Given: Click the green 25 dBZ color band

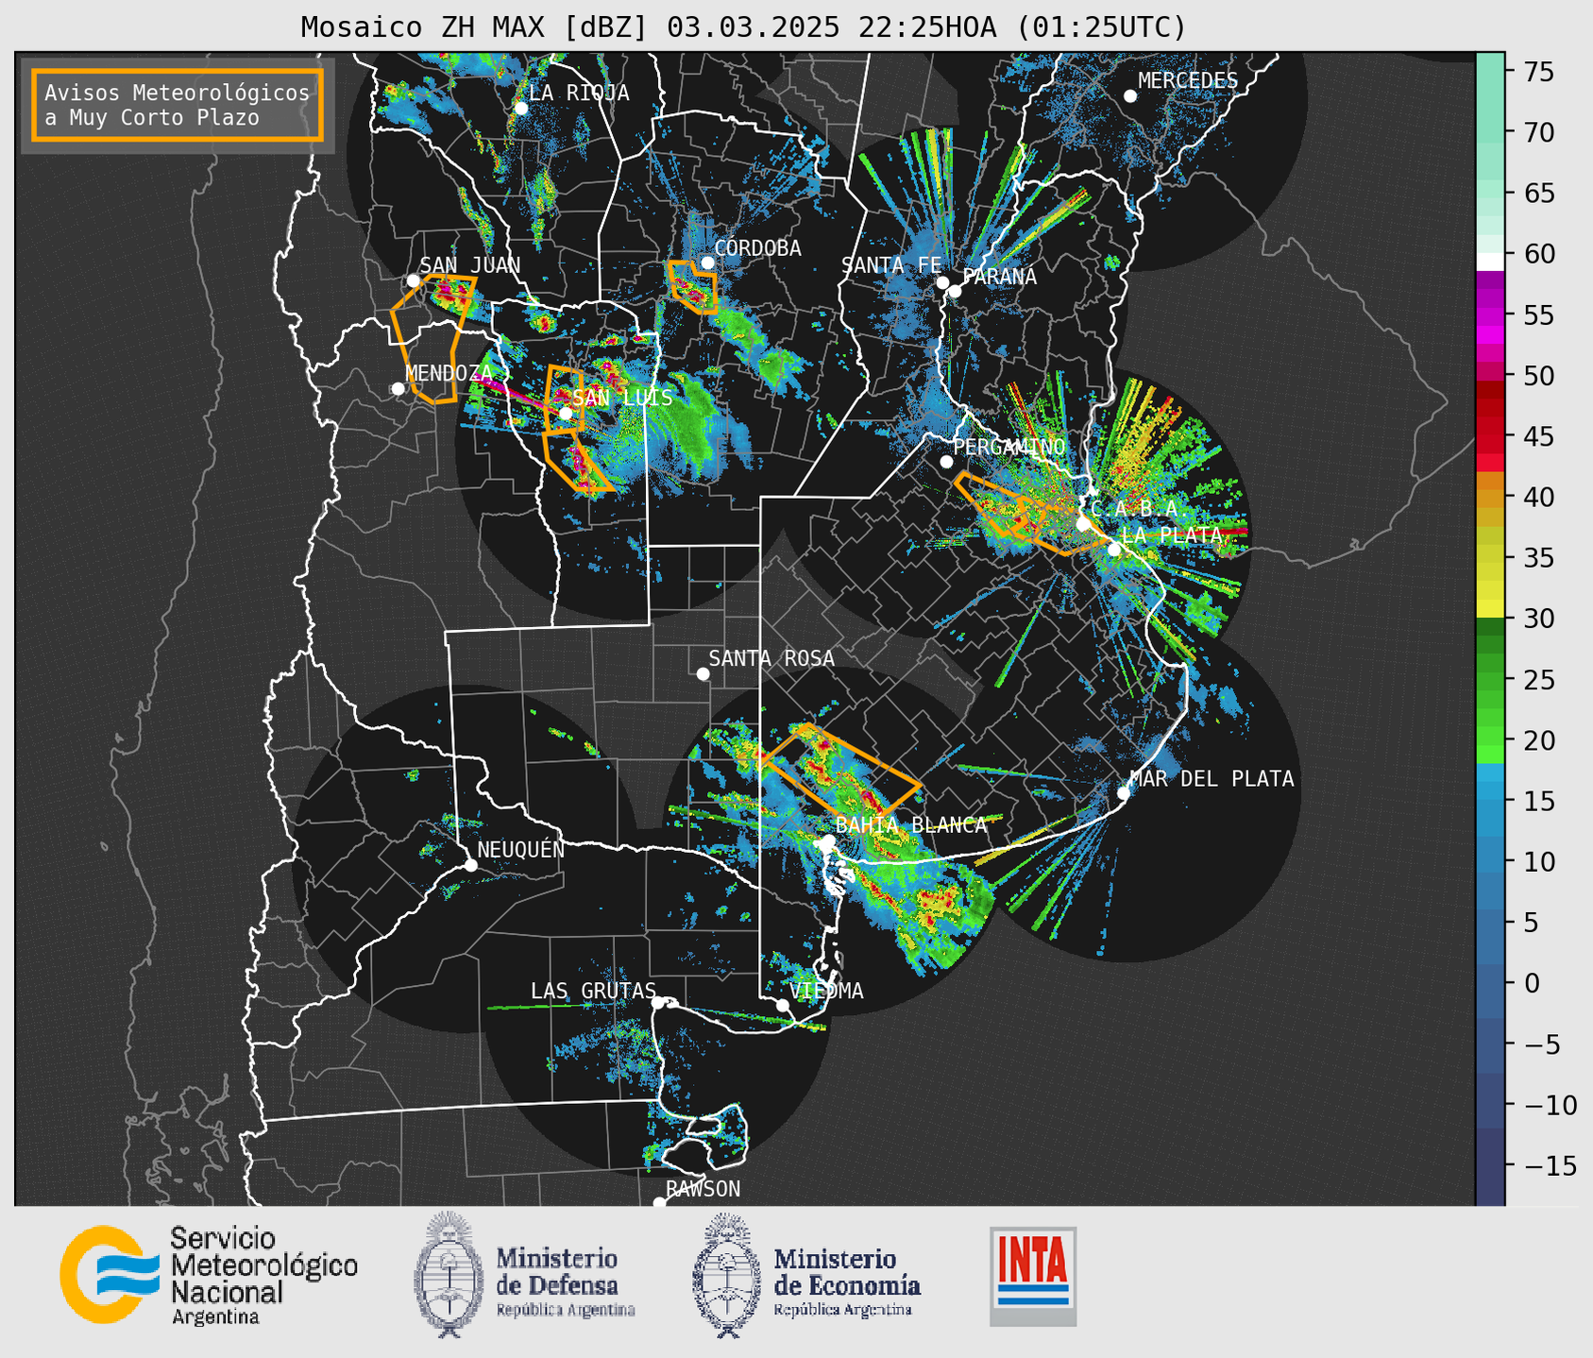Looking at the screenshot, I should (1490, 680).
